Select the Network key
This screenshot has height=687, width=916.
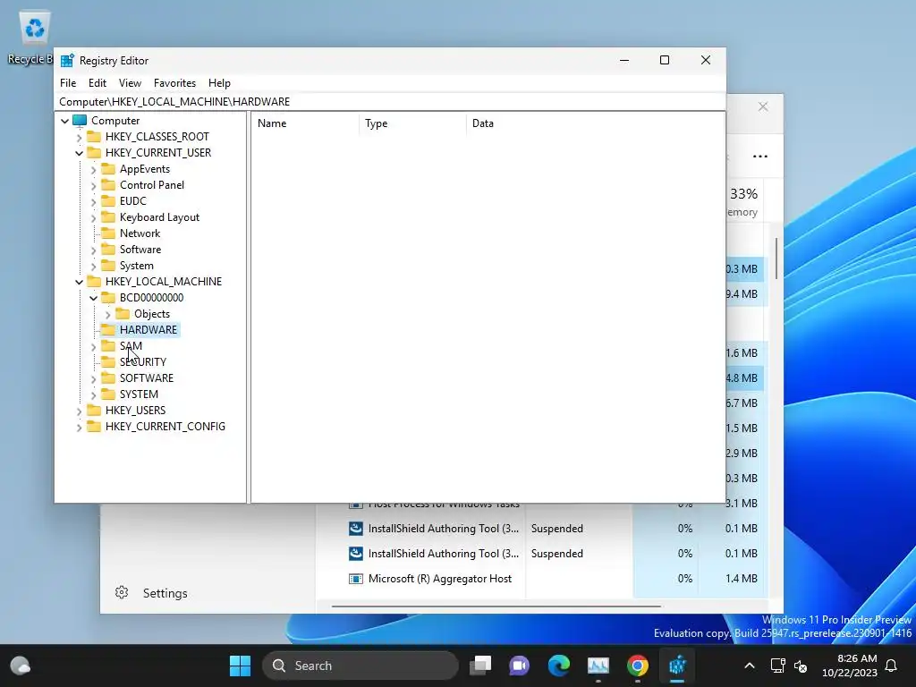(140, 233)
